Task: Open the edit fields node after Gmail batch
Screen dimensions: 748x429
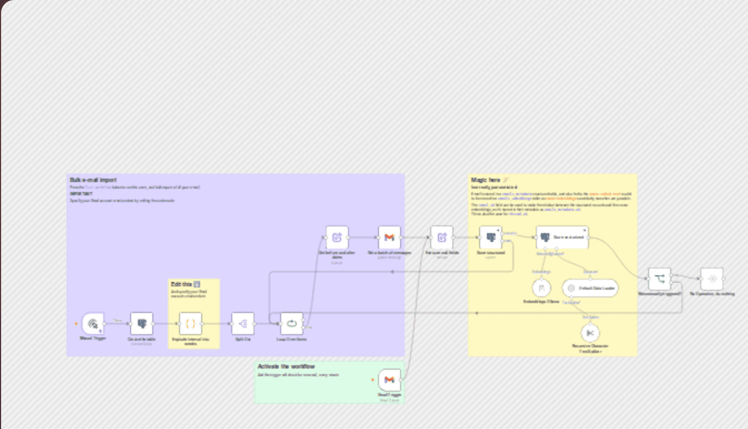Action: tap(442, 237)
